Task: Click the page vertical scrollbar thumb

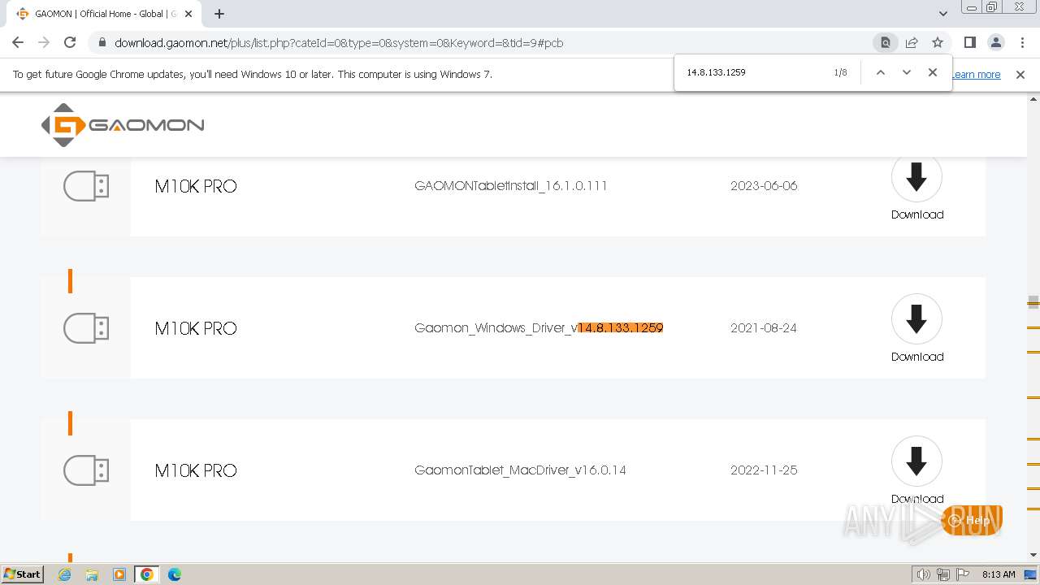Action: tap(1033, 302)
